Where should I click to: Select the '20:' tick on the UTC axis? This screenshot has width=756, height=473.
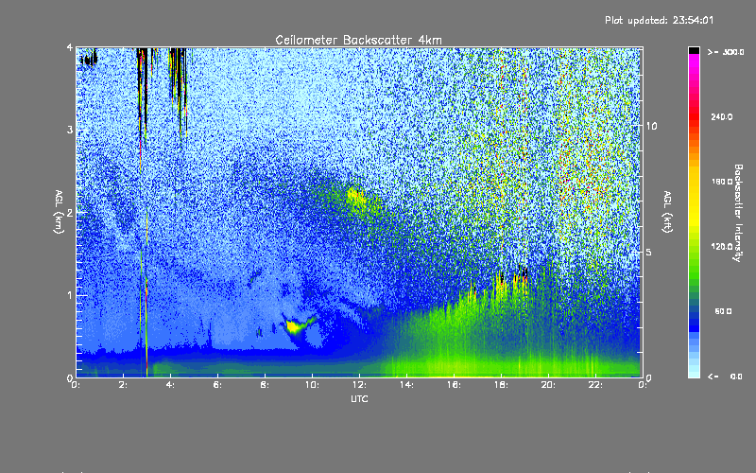pyautogui.click(x=549, y=385)
